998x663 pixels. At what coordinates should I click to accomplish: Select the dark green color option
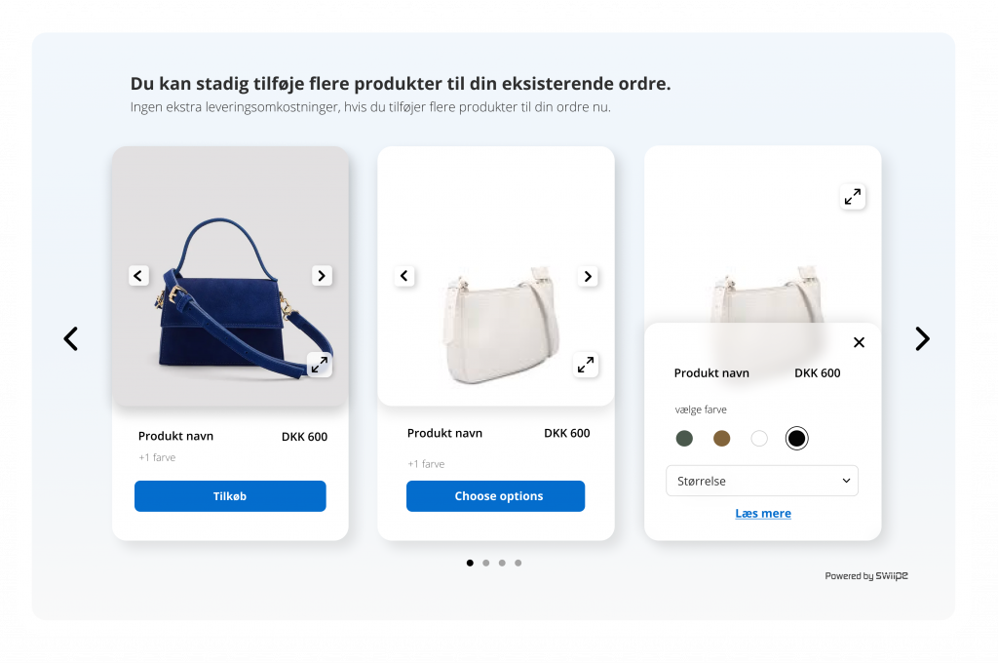[x=684, y=438]
